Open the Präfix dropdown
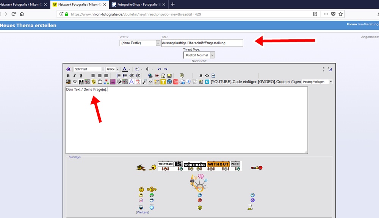The image size is (379, 218). point(140,43)
